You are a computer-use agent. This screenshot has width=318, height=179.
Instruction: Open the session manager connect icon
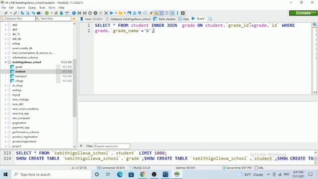[x=6, y=13]
